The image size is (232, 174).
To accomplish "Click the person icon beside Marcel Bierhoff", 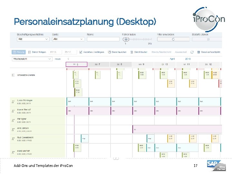I will click(13, 111).
